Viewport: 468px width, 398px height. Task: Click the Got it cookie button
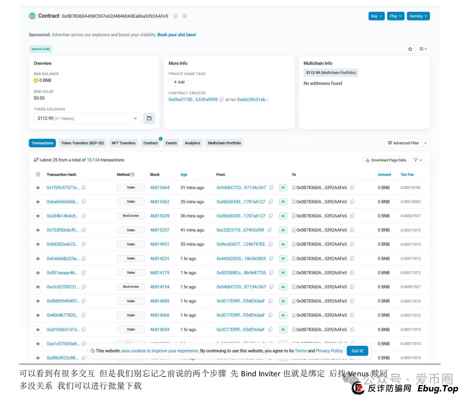point(357,351)
